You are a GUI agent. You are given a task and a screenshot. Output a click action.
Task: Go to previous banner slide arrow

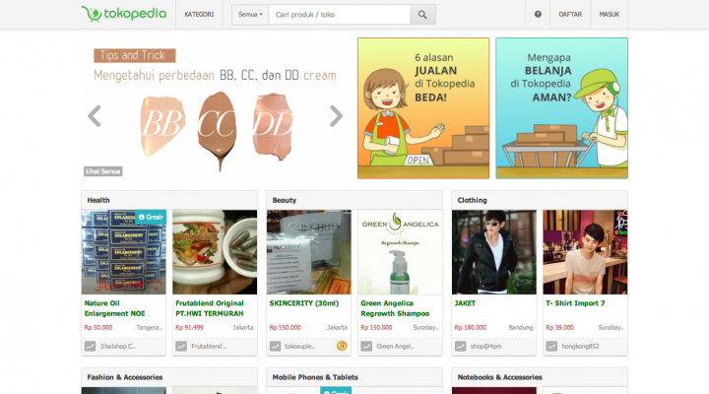95,116
